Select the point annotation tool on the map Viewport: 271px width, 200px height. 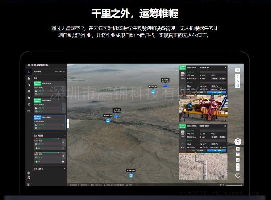[238, 76]
